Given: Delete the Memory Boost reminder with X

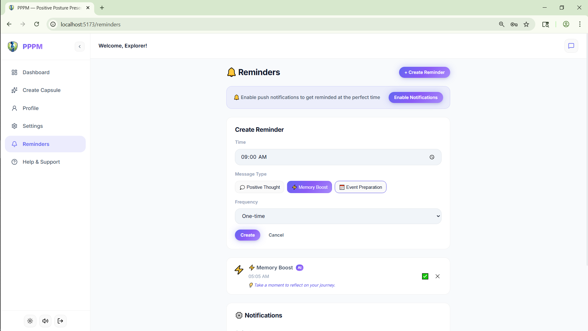Looking at the screenshot, I should [x=437, y=276].
